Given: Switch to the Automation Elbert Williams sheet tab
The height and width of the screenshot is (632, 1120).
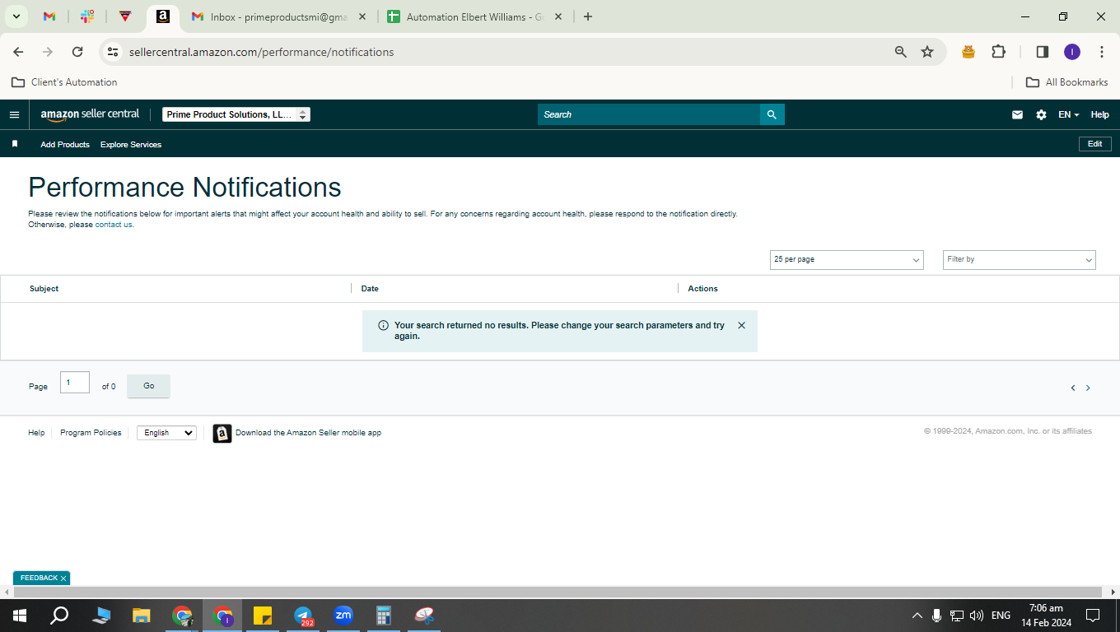Looking at the screenshot, I should pyautogui.click(x=475, y=16).
